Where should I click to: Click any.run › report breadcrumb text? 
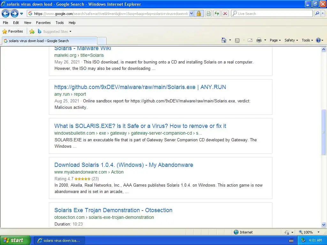pyautogui.click(x=70, y=94)
